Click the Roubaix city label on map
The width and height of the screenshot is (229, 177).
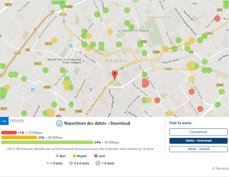pyautogui.click(x=116, y=60)
